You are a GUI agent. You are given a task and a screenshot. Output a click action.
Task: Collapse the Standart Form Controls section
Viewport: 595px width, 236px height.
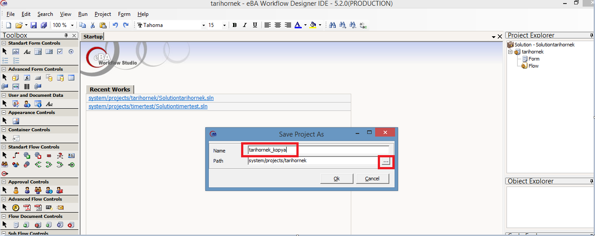point(4,43)
